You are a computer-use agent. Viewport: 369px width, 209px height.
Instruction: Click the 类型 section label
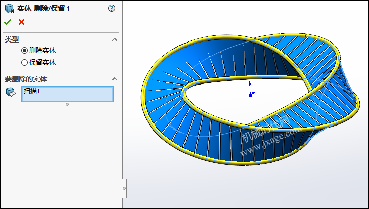[12, 39]
